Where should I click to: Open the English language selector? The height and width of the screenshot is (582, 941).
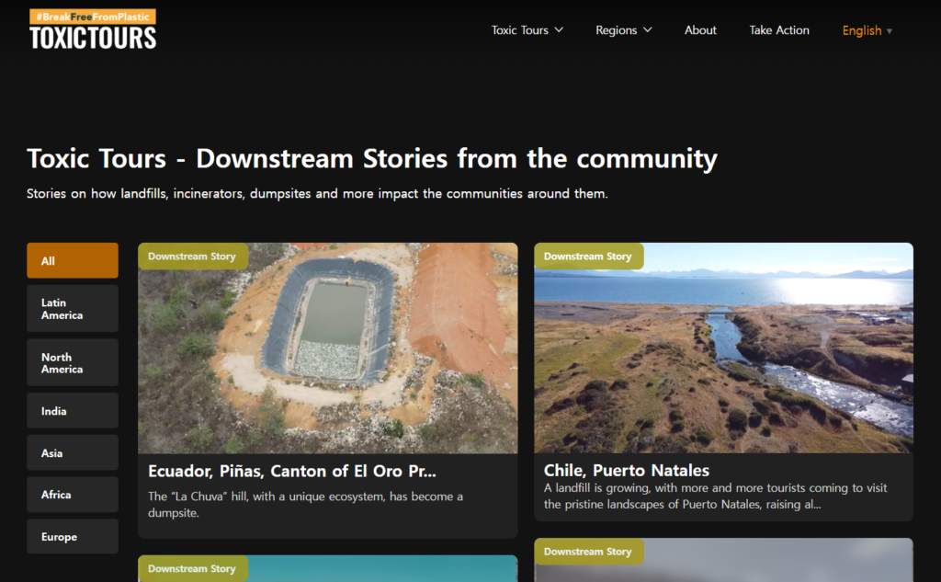pyautogui.click(x=867, y=30)
